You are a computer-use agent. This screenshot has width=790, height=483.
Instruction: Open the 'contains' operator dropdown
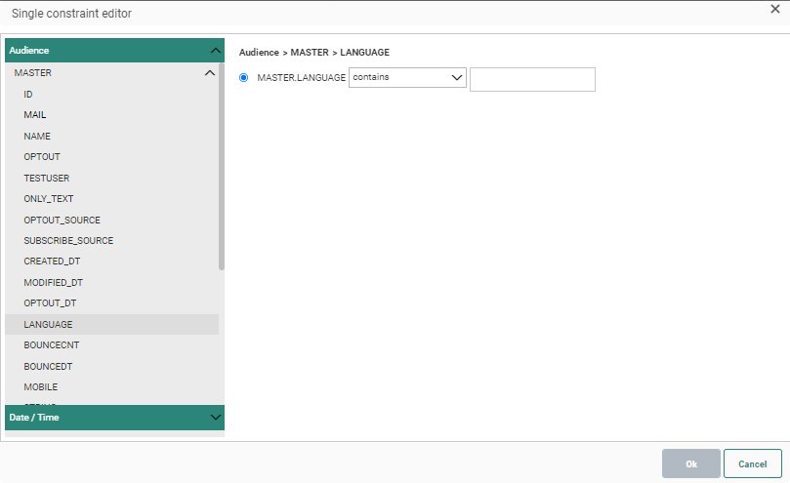407,78
